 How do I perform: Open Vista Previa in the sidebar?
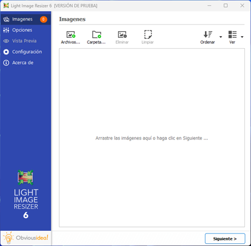pyautogui.click(x=26, y=41)
